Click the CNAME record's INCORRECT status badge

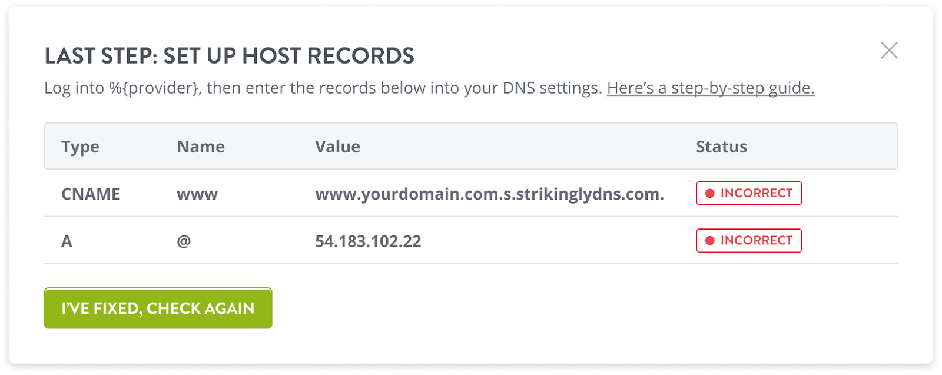pos(749,193)
